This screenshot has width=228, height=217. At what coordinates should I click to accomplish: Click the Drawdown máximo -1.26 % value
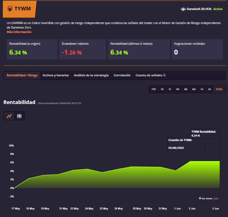[x=72, y=52]
